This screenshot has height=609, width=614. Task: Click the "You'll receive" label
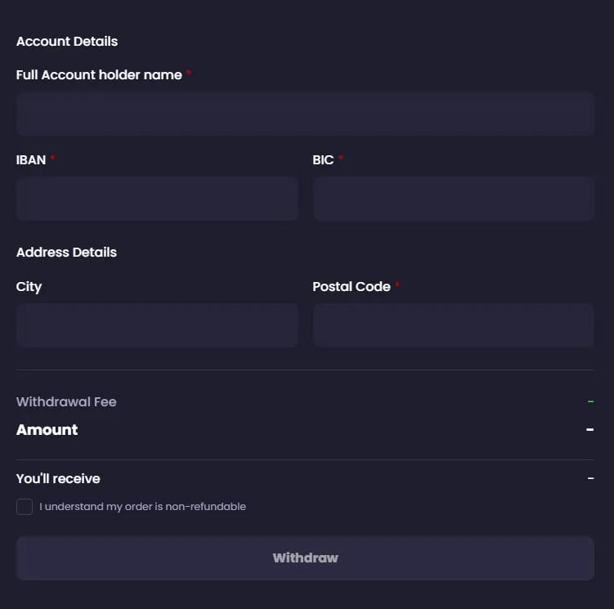(x=58, y=479)
